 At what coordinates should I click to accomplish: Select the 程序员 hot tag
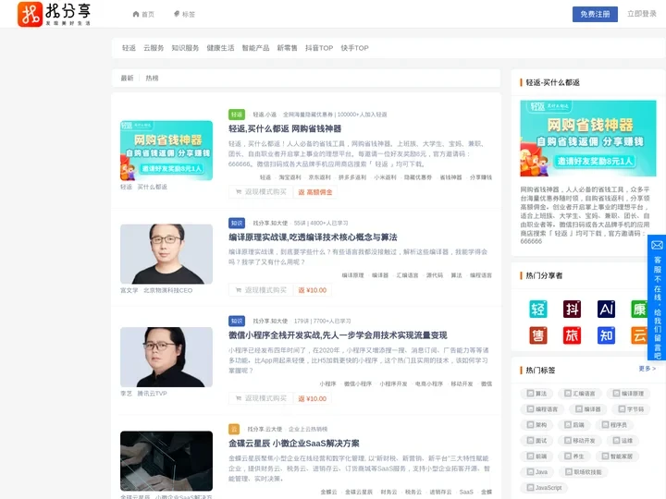coord(614,425)
